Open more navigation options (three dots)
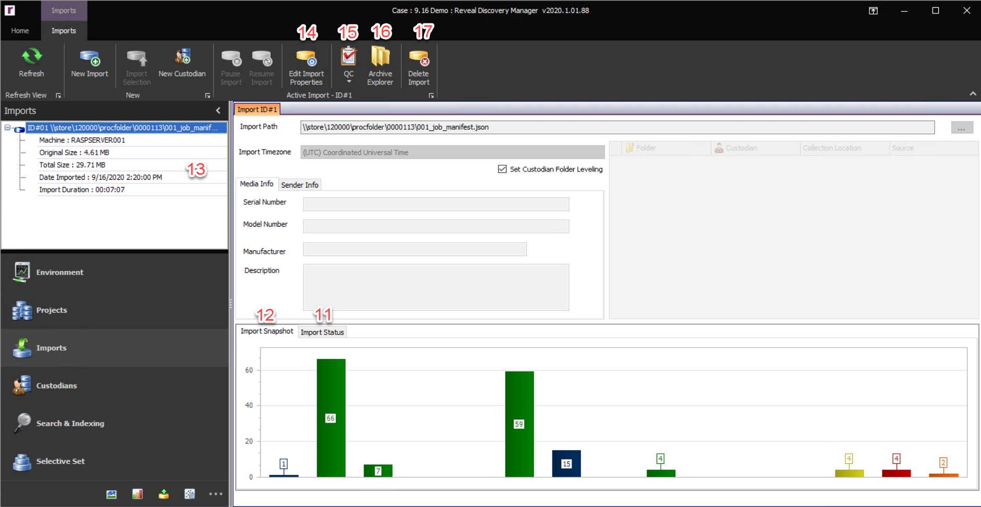The image size is (981, 507). coord(215,494)
